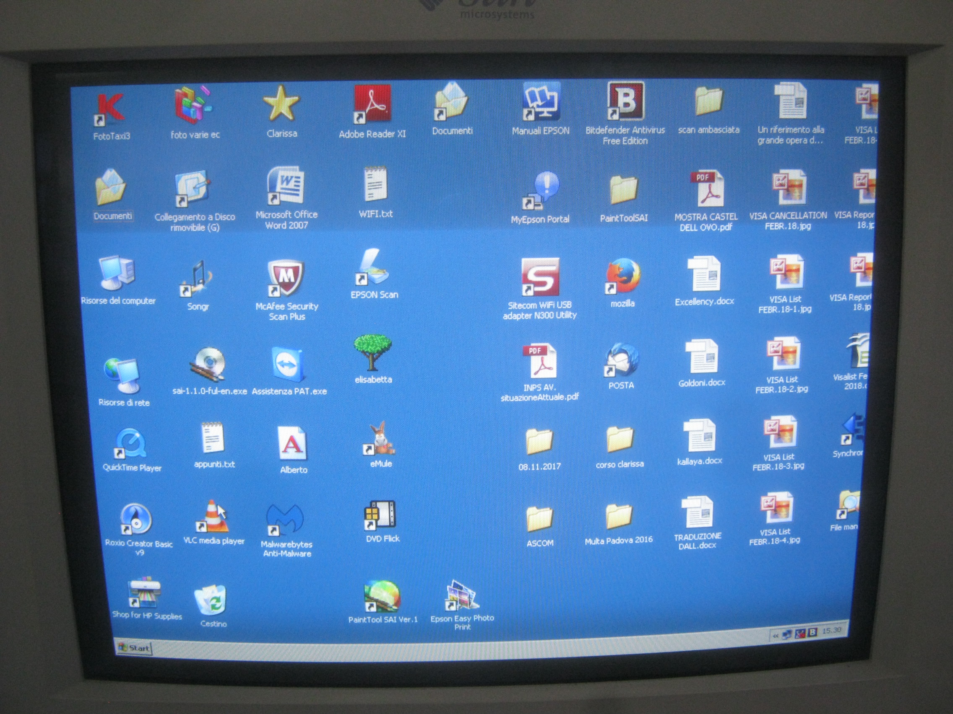Launch McAfee Security Scan Plus
953x714 pixels.
[286, 279]
